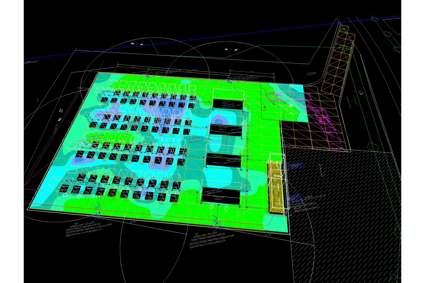Screen dimensions: 425x283
Task: Select the lower blue rectangle in hatched area
Action: tap(294, 198)
